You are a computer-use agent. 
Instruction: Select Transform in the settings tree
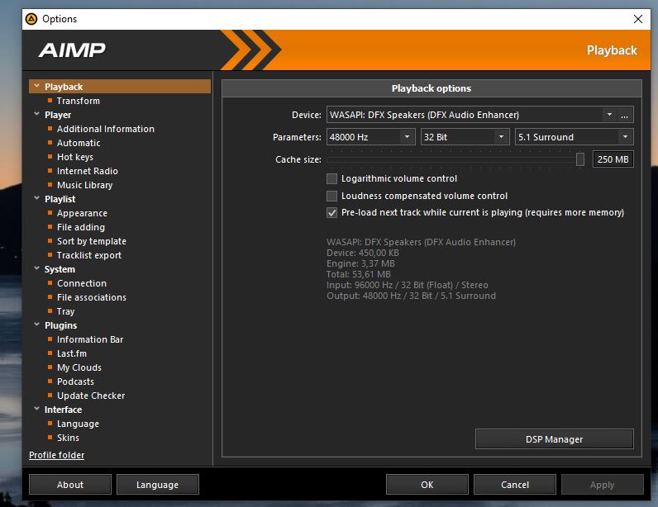[x=79, y=101]
